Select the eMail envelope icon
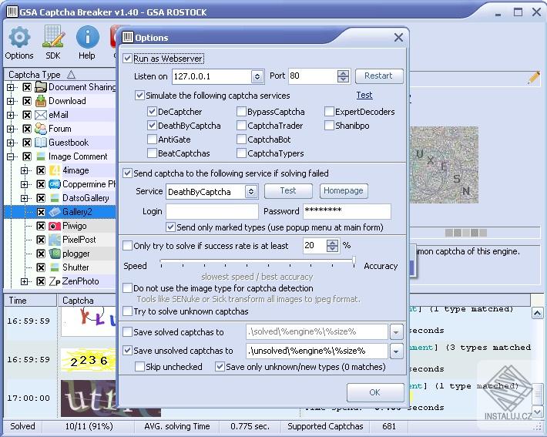The image size is (547, 437). pyautogui.click(x=41, y=115)
